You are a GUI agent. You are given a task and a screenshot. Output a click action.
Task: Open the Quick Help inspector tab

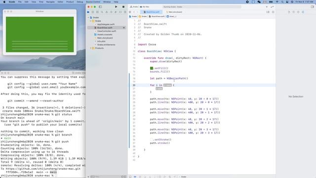pos(298,12)
